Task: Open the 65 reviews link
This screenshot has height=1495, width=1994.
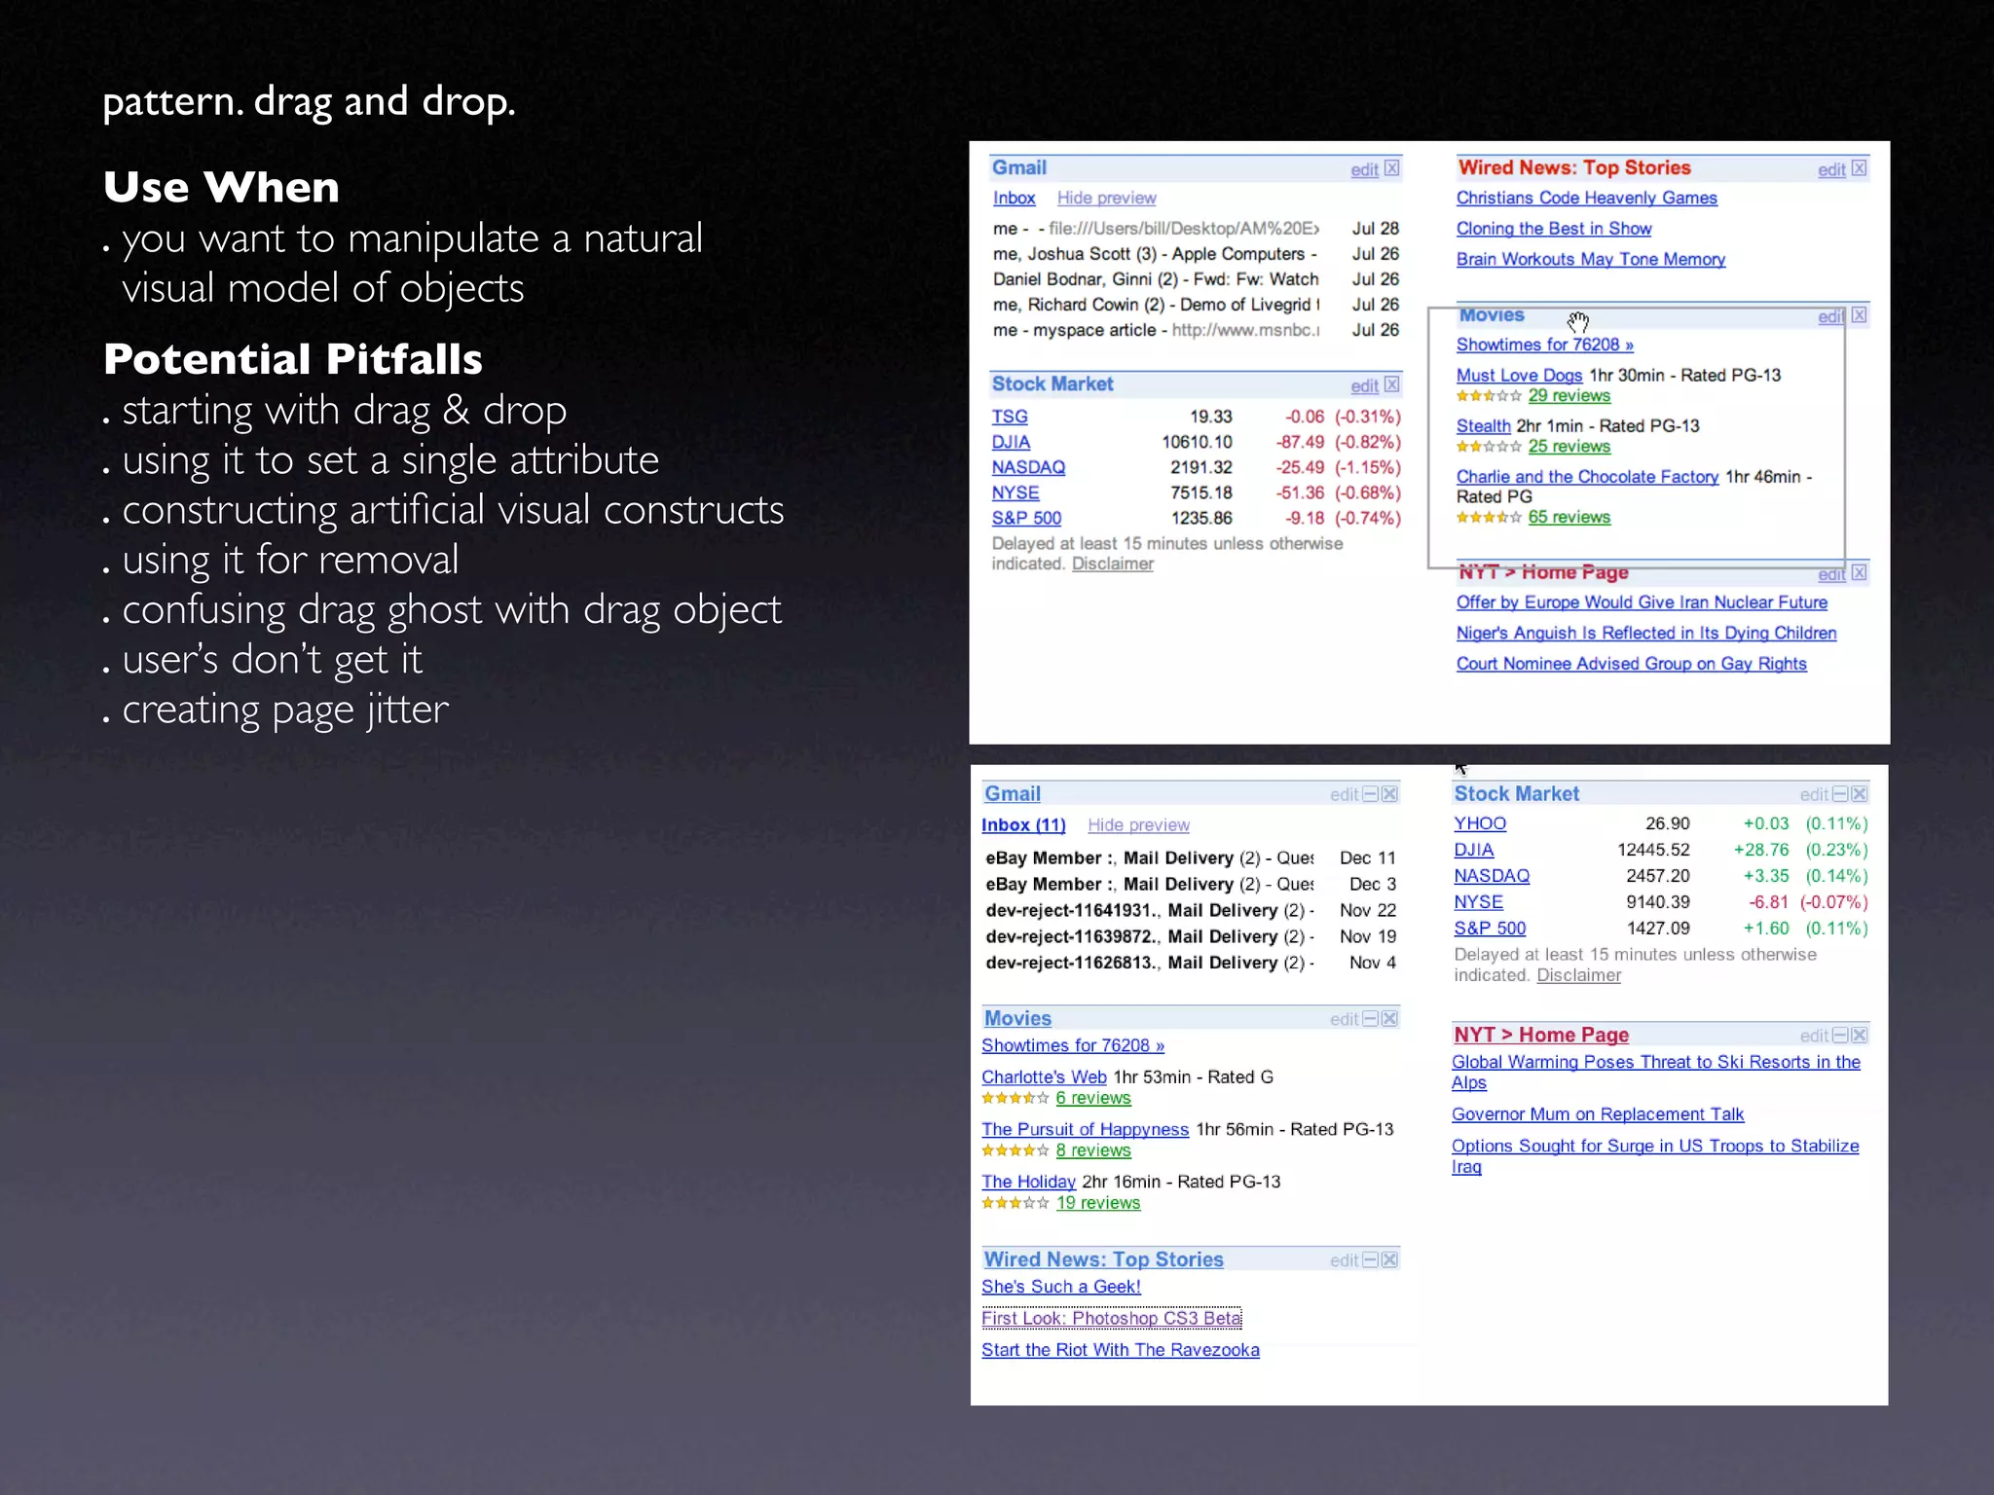Action: click(x=1569, y=517)
